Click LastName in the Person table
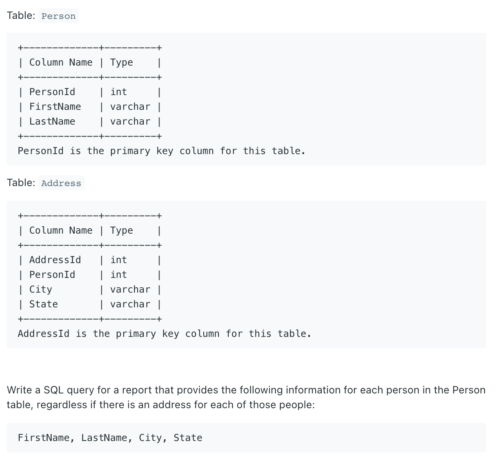This screenshot has width=496, height=459. (52, 122)
